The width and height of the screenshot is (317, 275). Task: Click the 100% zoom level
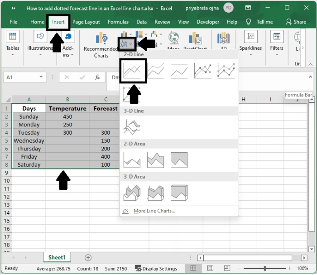click(x=303, y=268)
